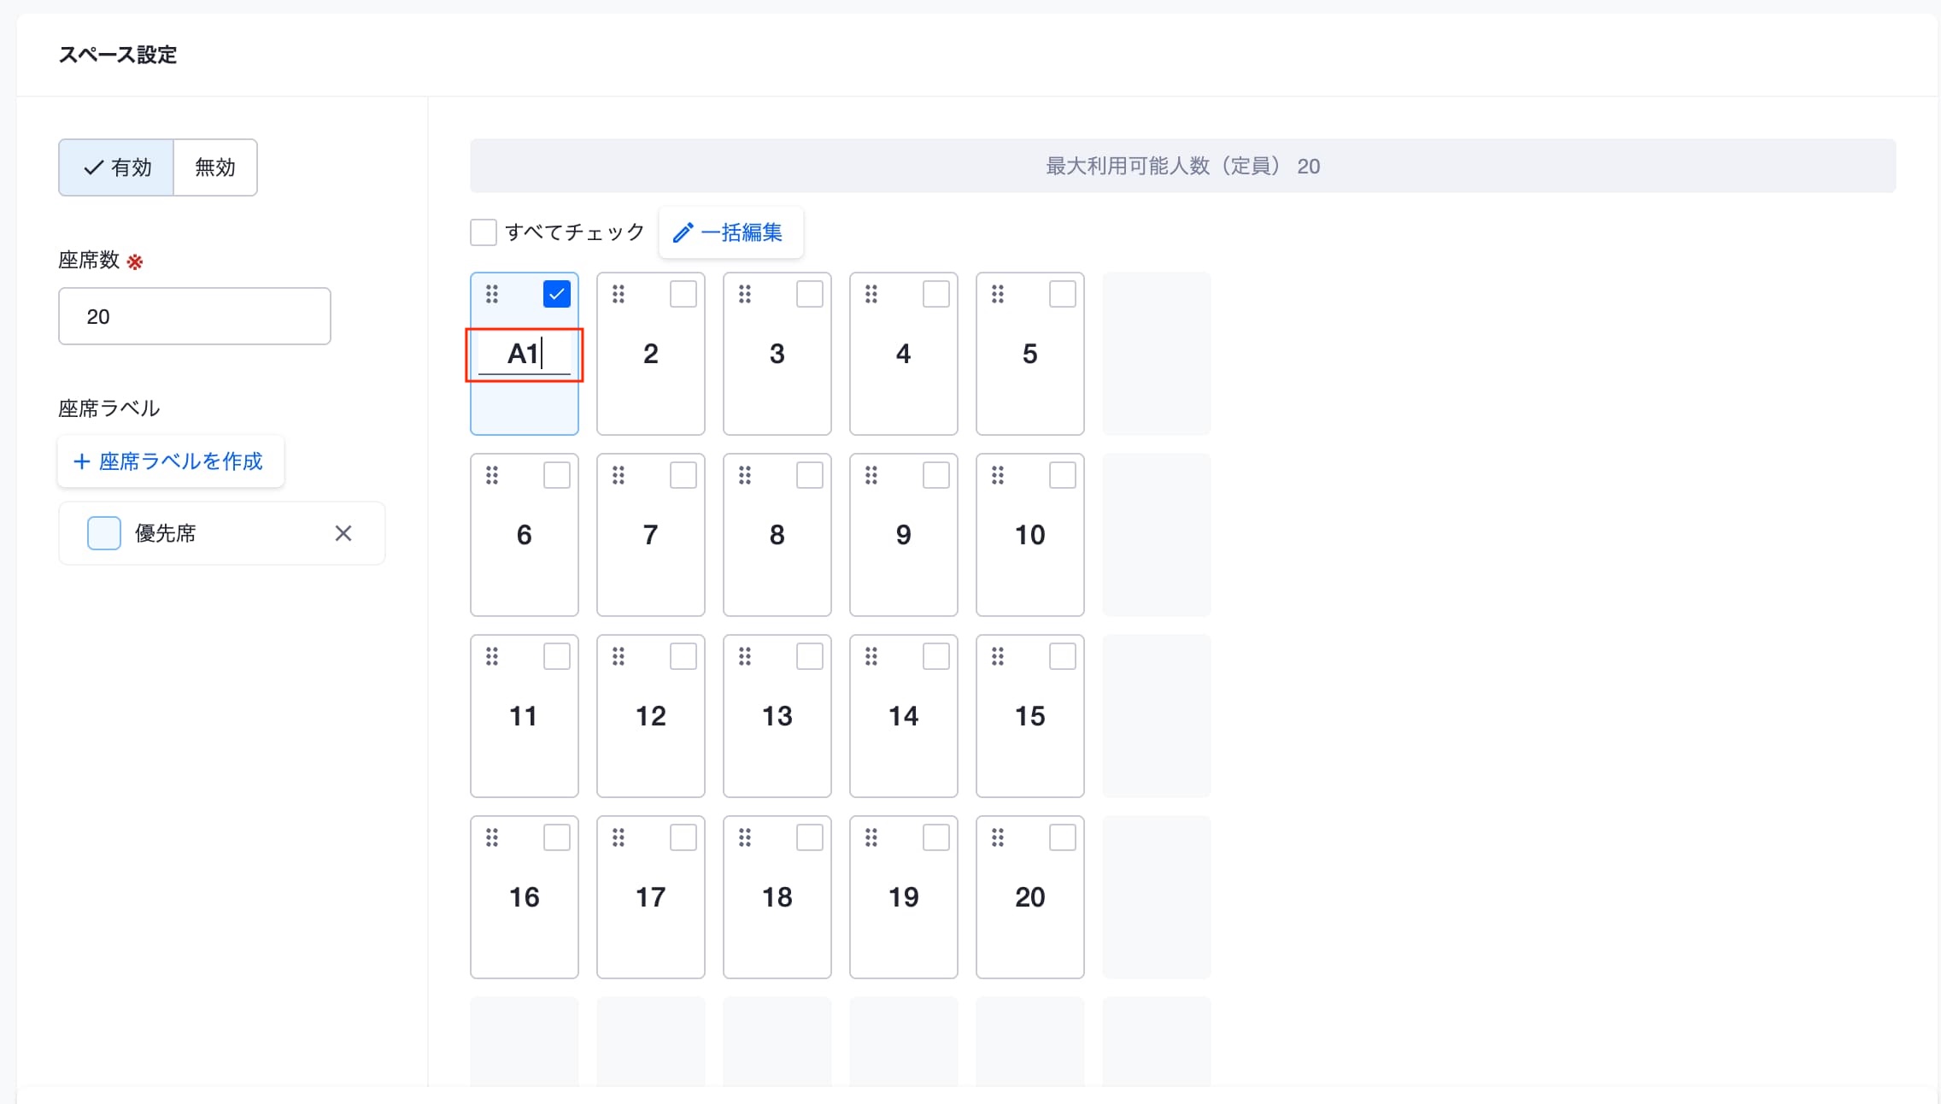Select the checkbox on seat 9

point(936,475)
